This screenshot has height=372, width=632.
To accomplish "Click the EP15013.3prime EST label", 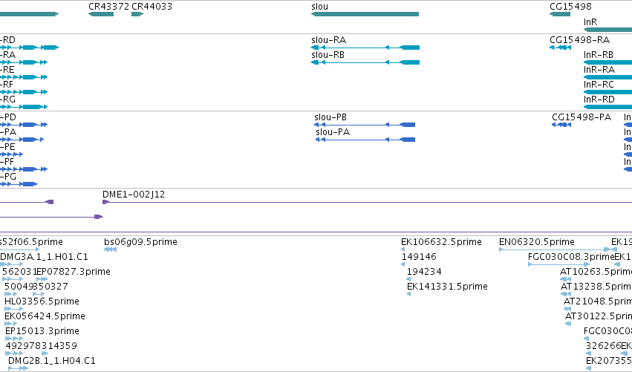I will point(42,331).
